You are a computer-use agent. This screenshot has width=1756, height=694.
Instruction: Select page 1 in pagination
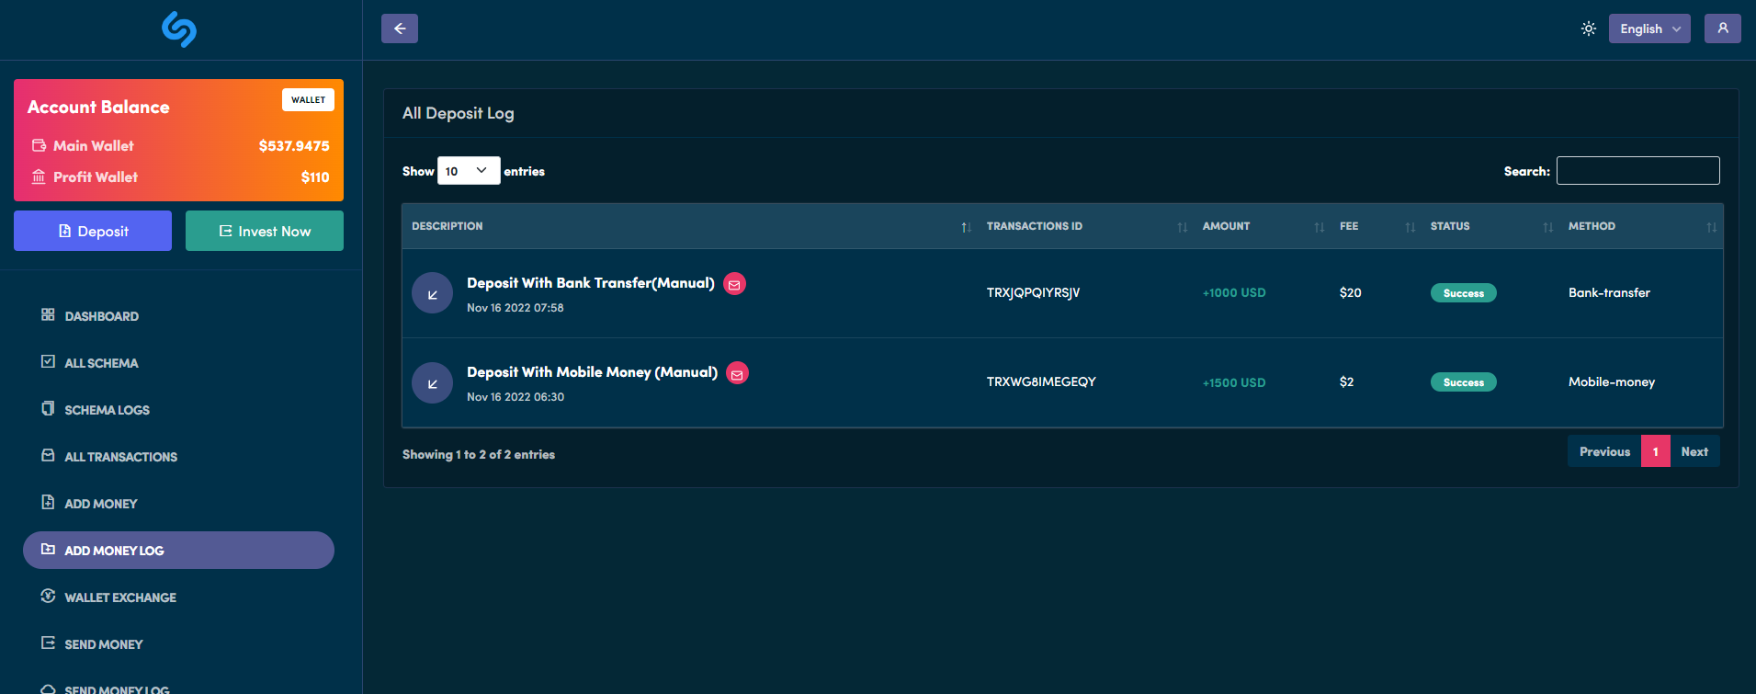tap(1655, 451)
